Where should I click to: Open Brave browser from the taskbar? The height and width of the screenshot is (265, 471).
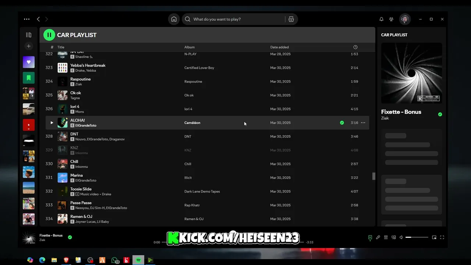pyautogui.click(x=66, y=260)
